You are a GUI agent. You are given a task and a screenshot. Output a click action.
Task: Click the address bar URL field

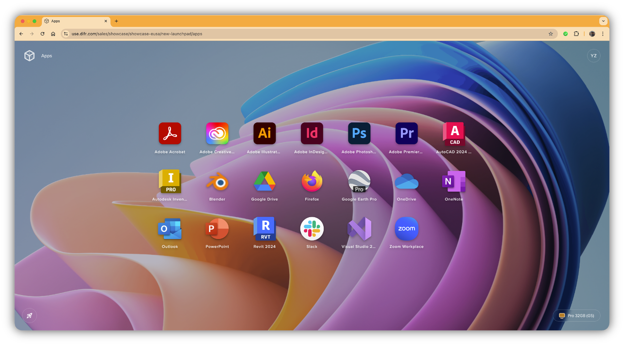click(x=309, y=34)
